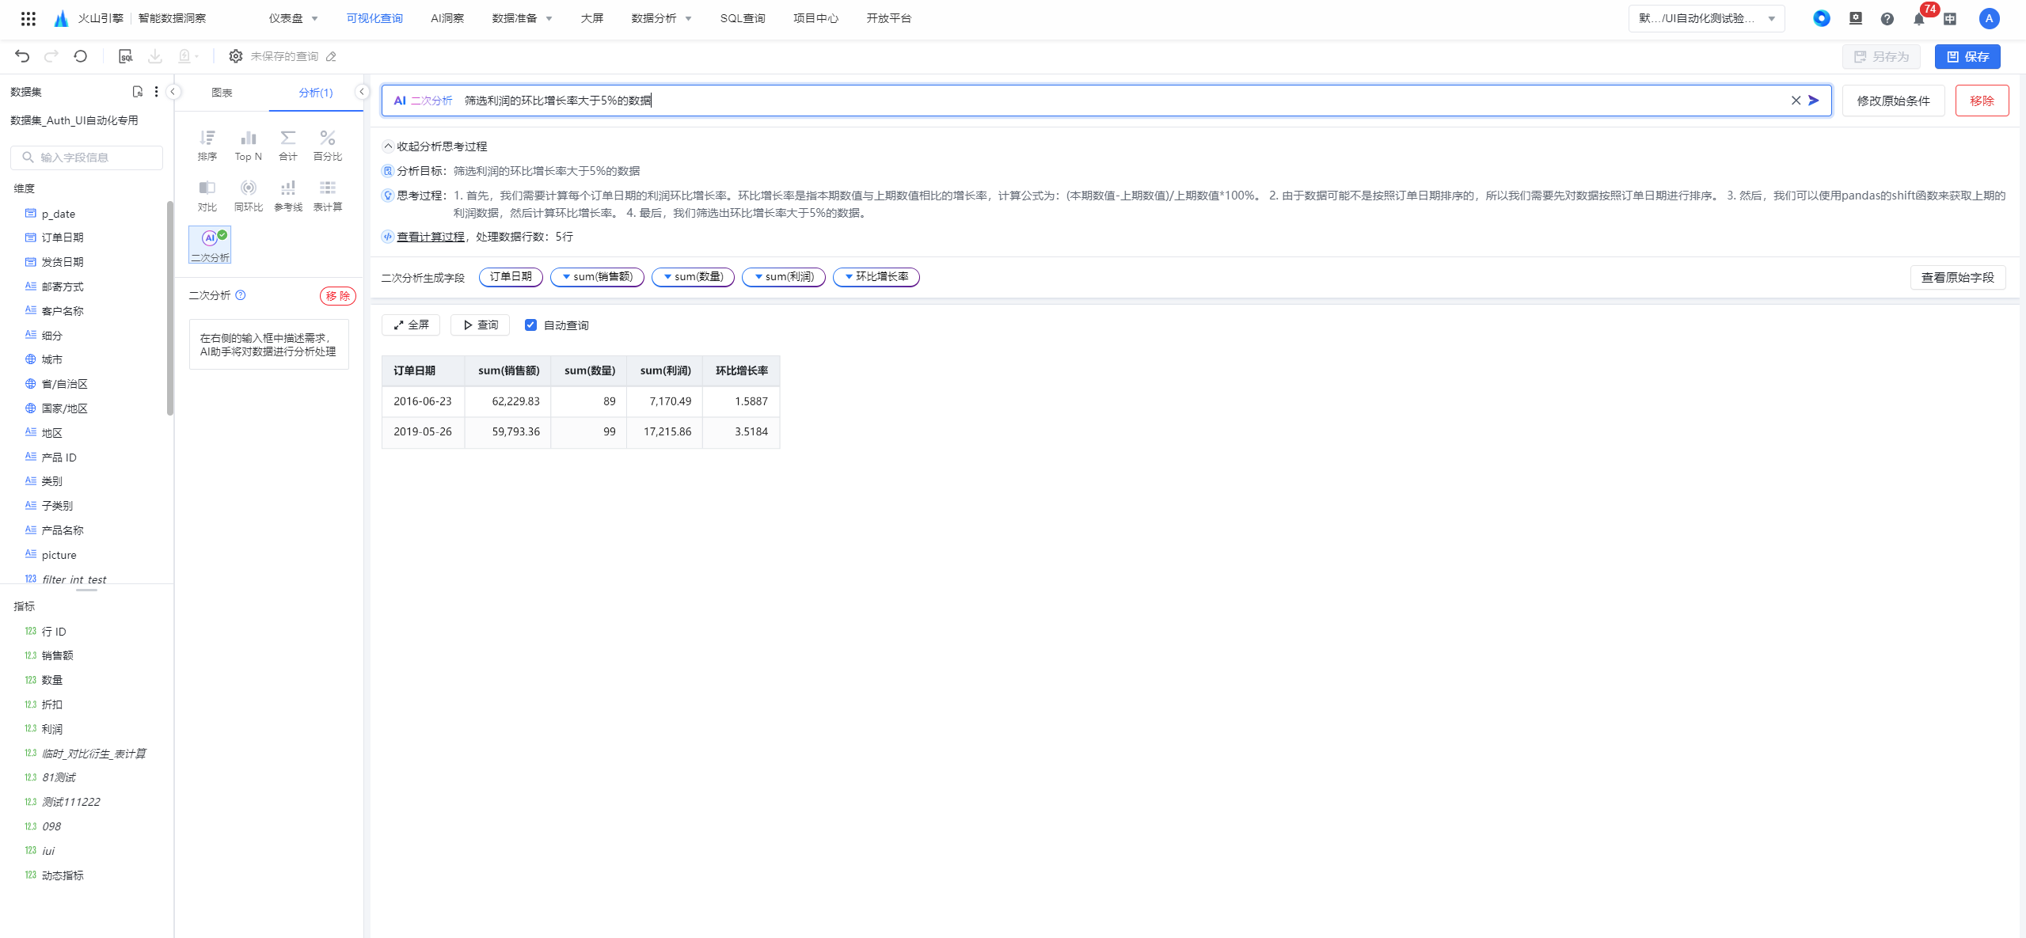Viewport: 2026px width, 938px height.
Task: Open query settings gear icon
Action: pos(236,56)
